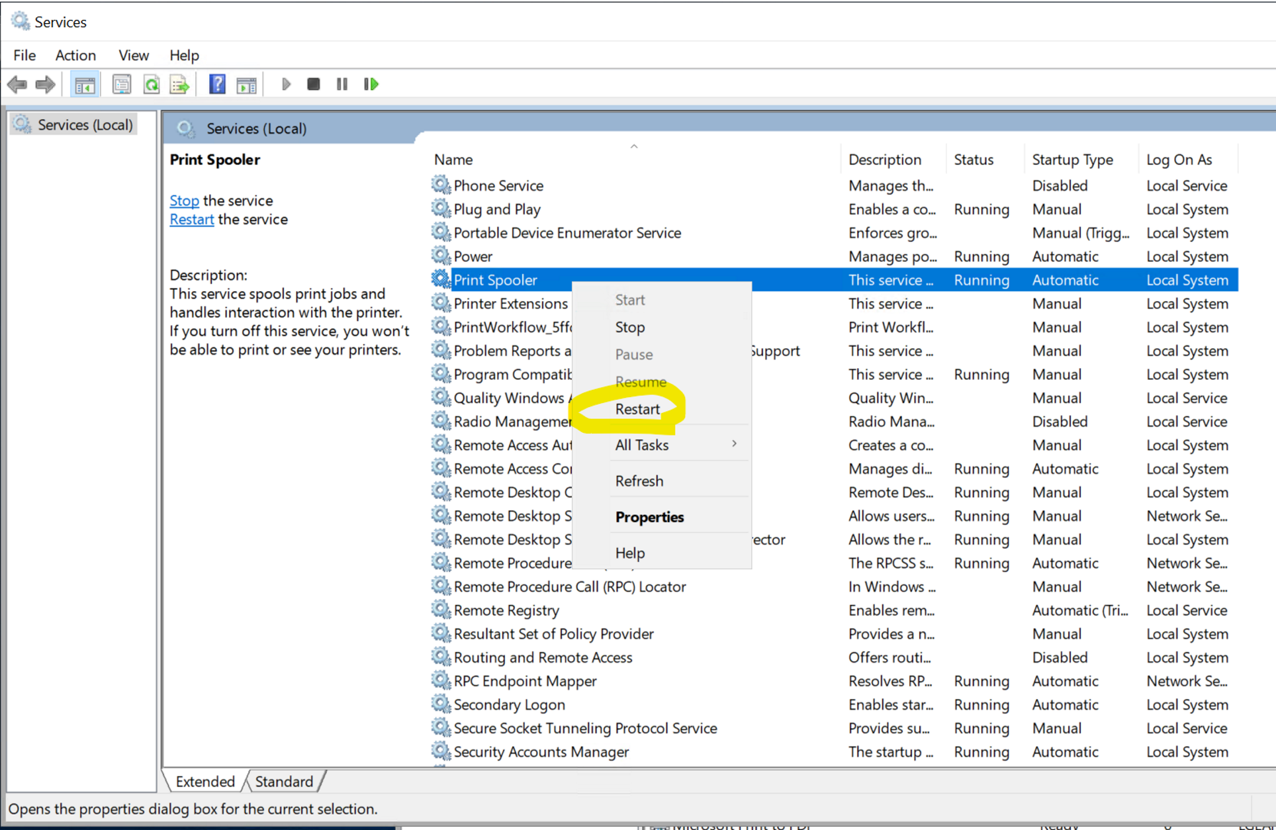The height and width of the screenshot is (830, 1276).
Task: Switch to the Standard tab
Action: click(284, 782)
